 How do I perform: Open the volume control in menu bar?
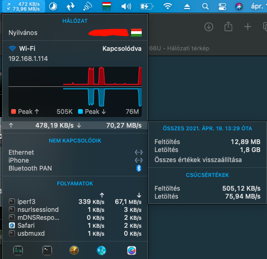pyautogui.click(x=126, y=7)
